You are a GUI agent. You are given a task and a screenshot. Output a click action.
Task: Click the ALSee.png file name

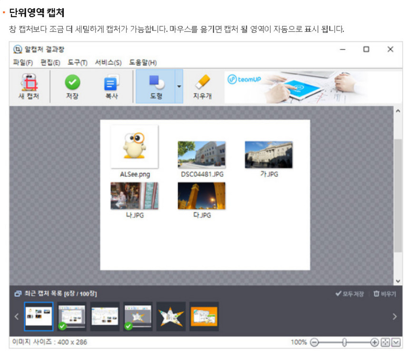point(135,174)
